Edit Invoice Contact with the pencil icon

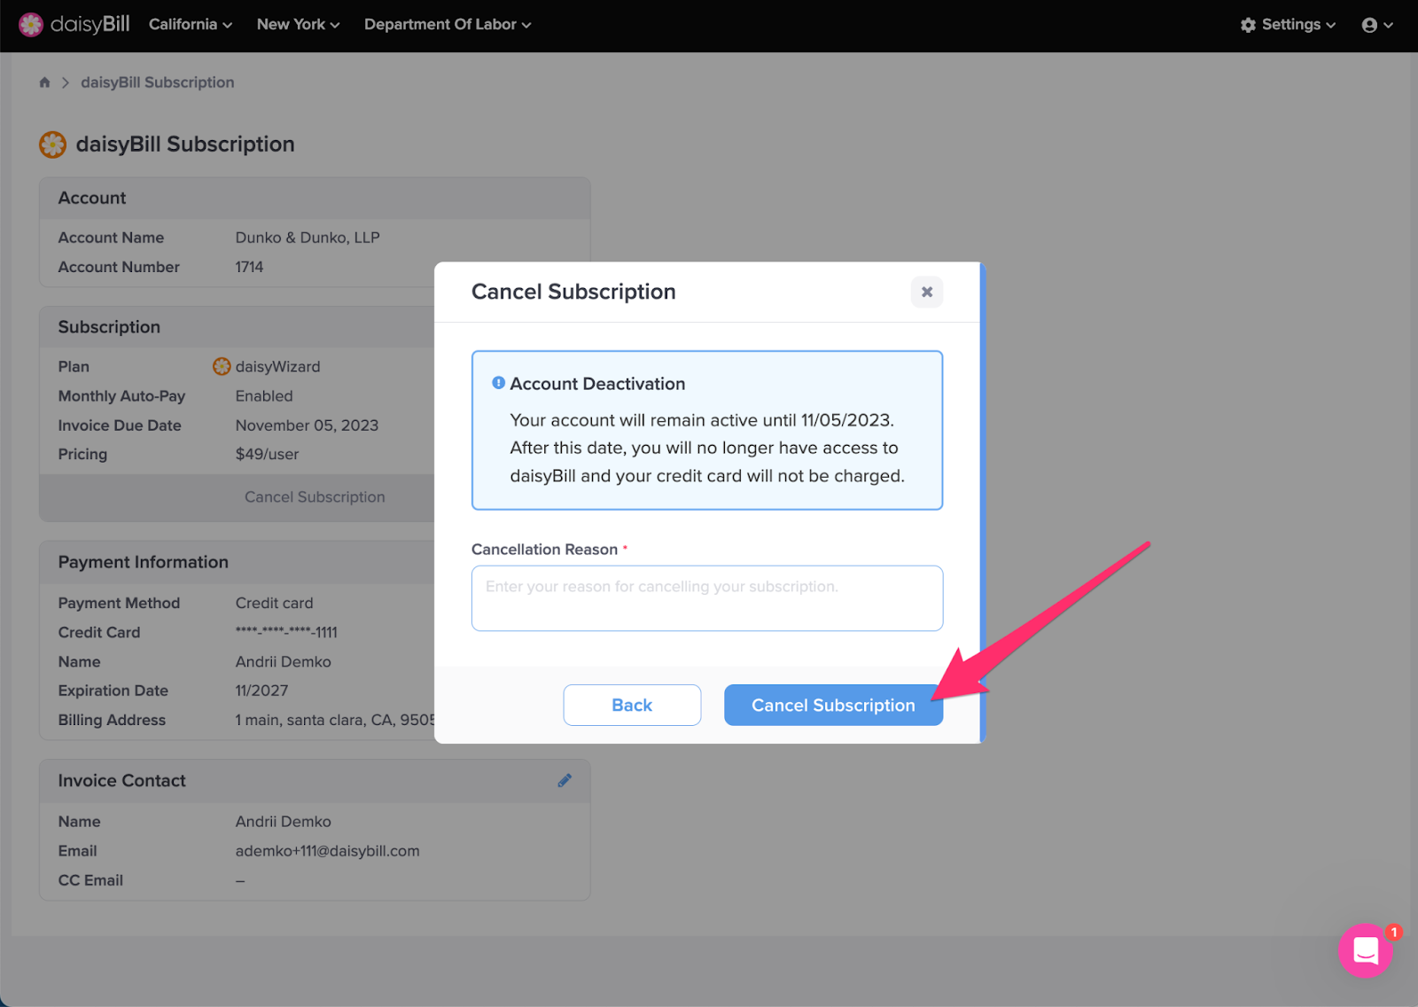pos(565,781)
